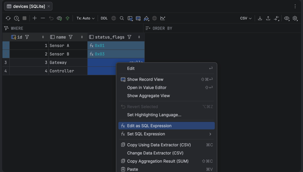Viewport: 303px width, 172px height.
Task: Click the revert changes arrow icon
Action: point(51,18)
